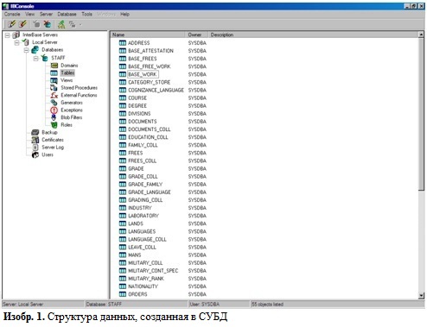Viewport: 427px width, 327px height.
Task: Select the Generators tree label
Action: click(x=72, y=103)
